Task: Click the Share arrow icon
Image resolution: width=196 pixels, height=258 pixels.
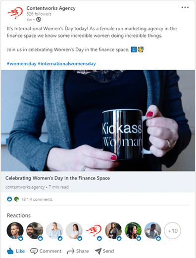Action: tap(71, 251)
